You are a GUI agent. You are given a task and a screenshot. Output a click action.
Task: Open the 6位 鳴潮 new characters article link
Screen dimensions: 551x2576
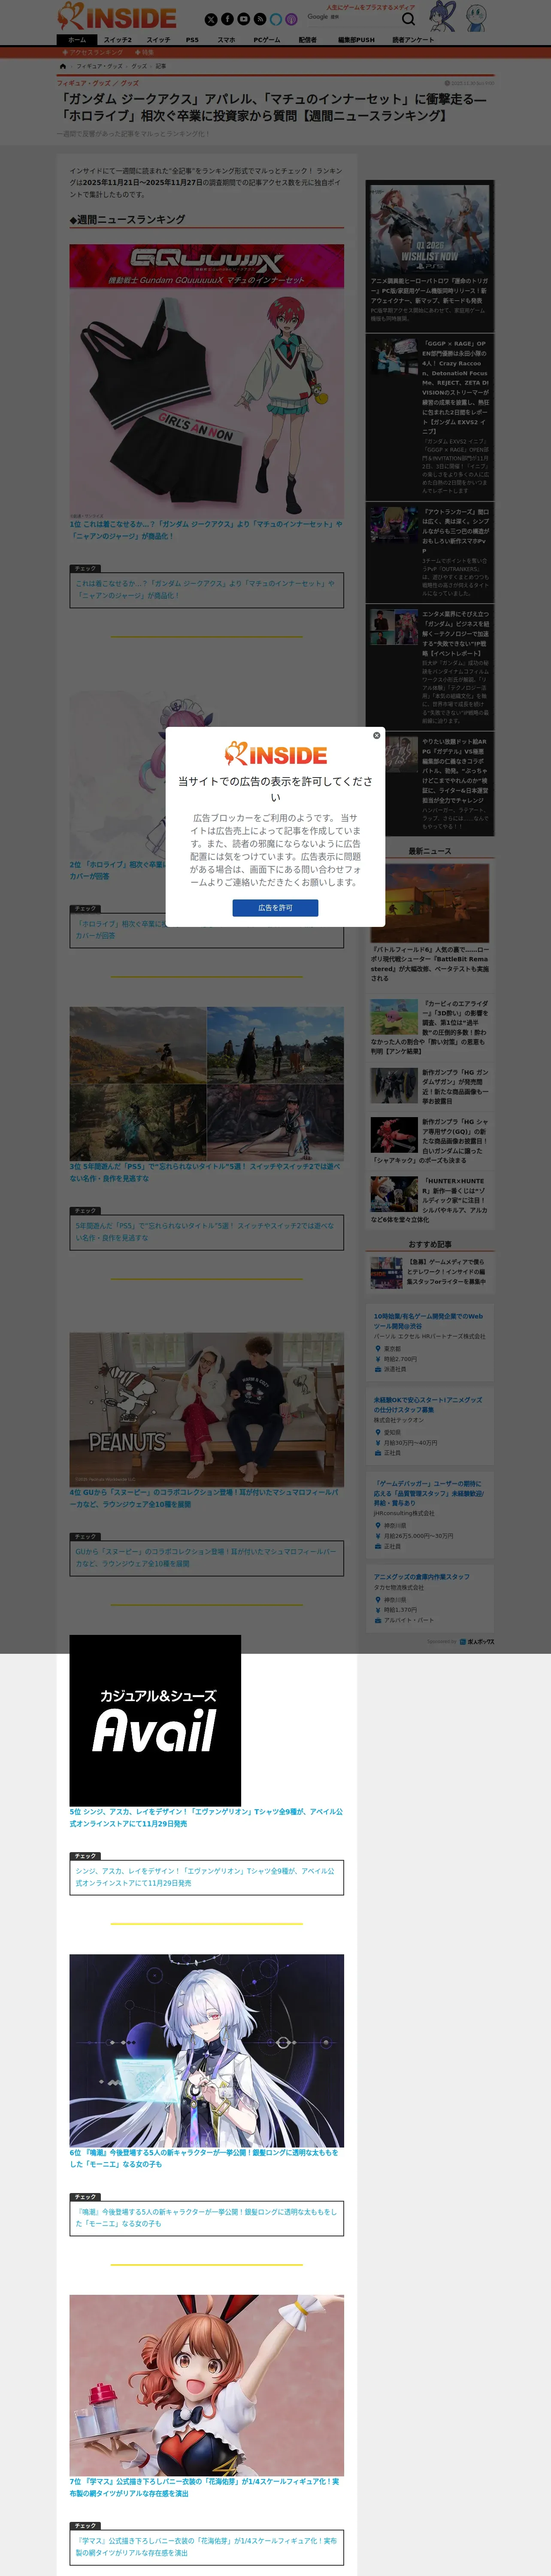tap(206, 2158)
